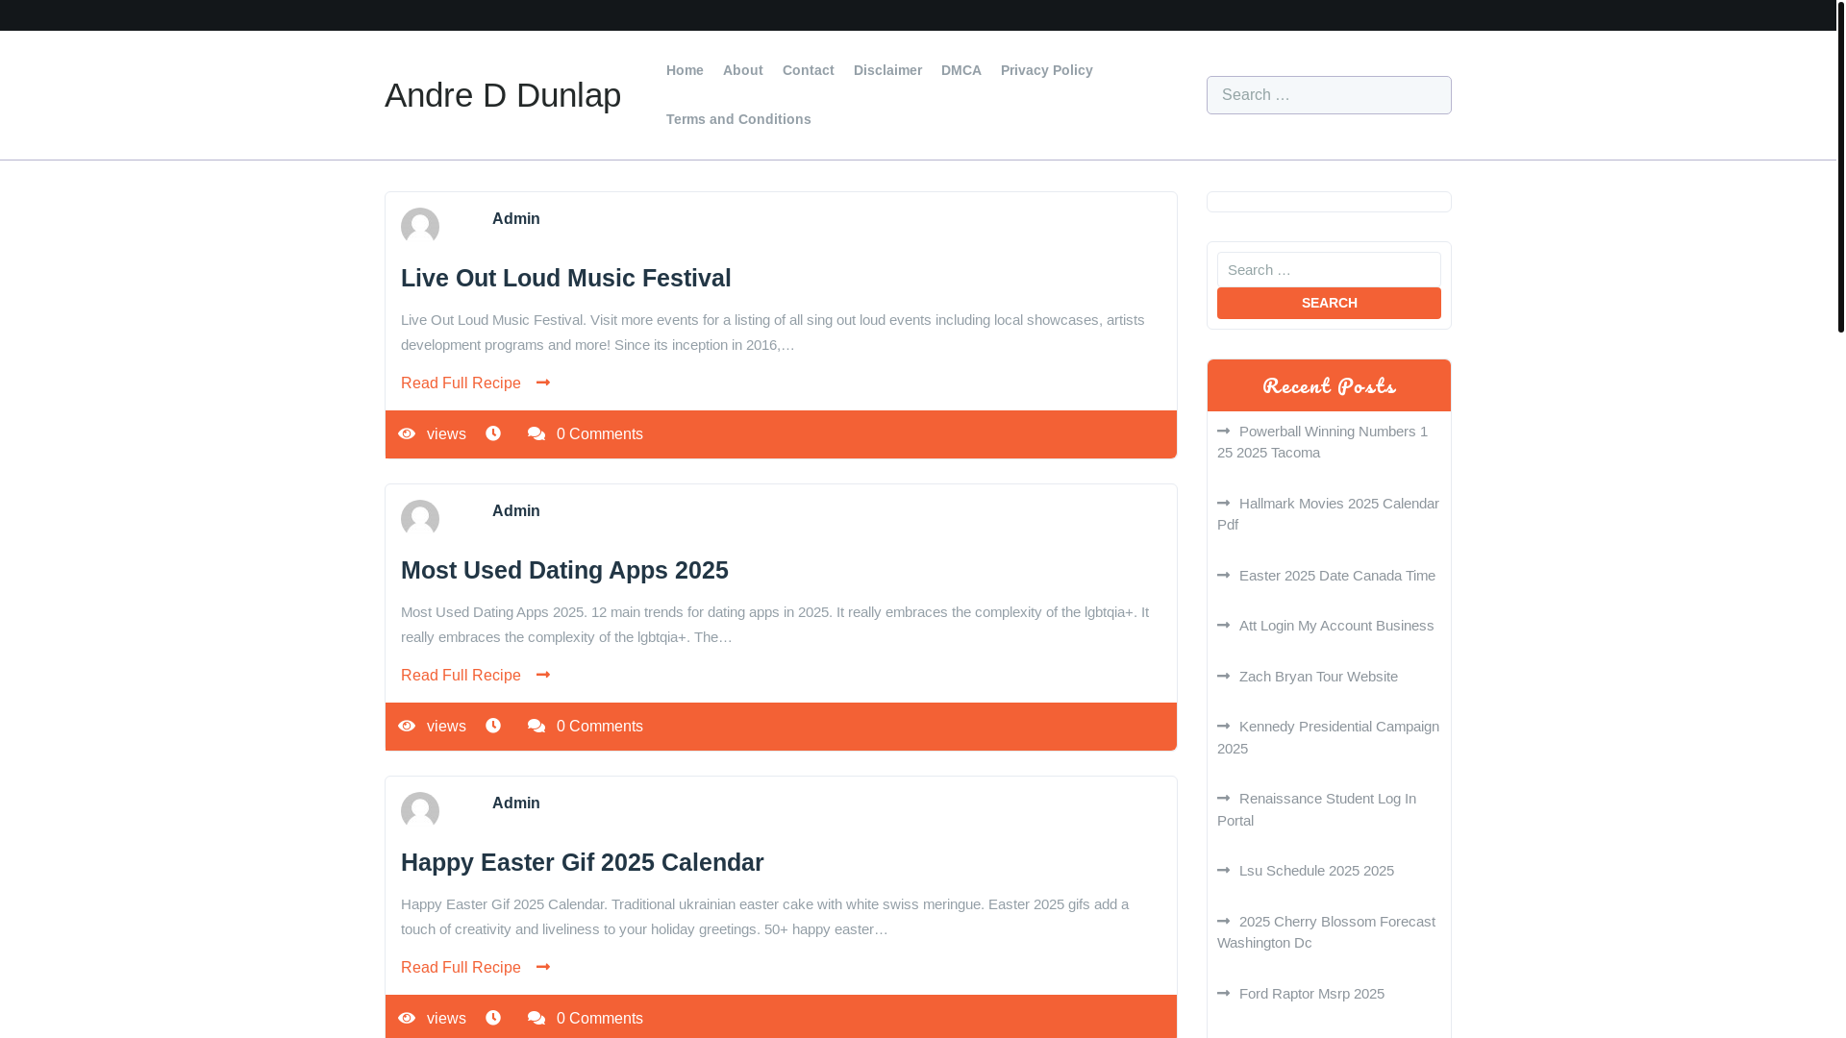The width and height of the screenshot is (1846, 1038).
Task: Click the comments bubble icon under Live Out Loud post
Action: tap(536, 434)
